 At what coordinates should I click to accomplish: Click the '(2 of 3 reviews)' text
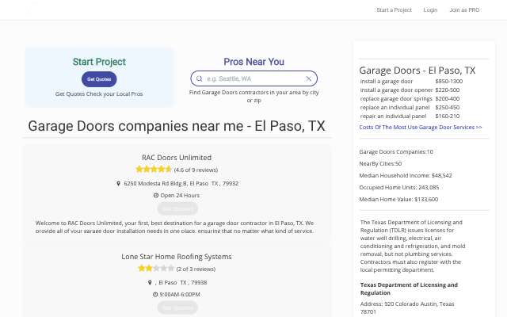[196, 269]
